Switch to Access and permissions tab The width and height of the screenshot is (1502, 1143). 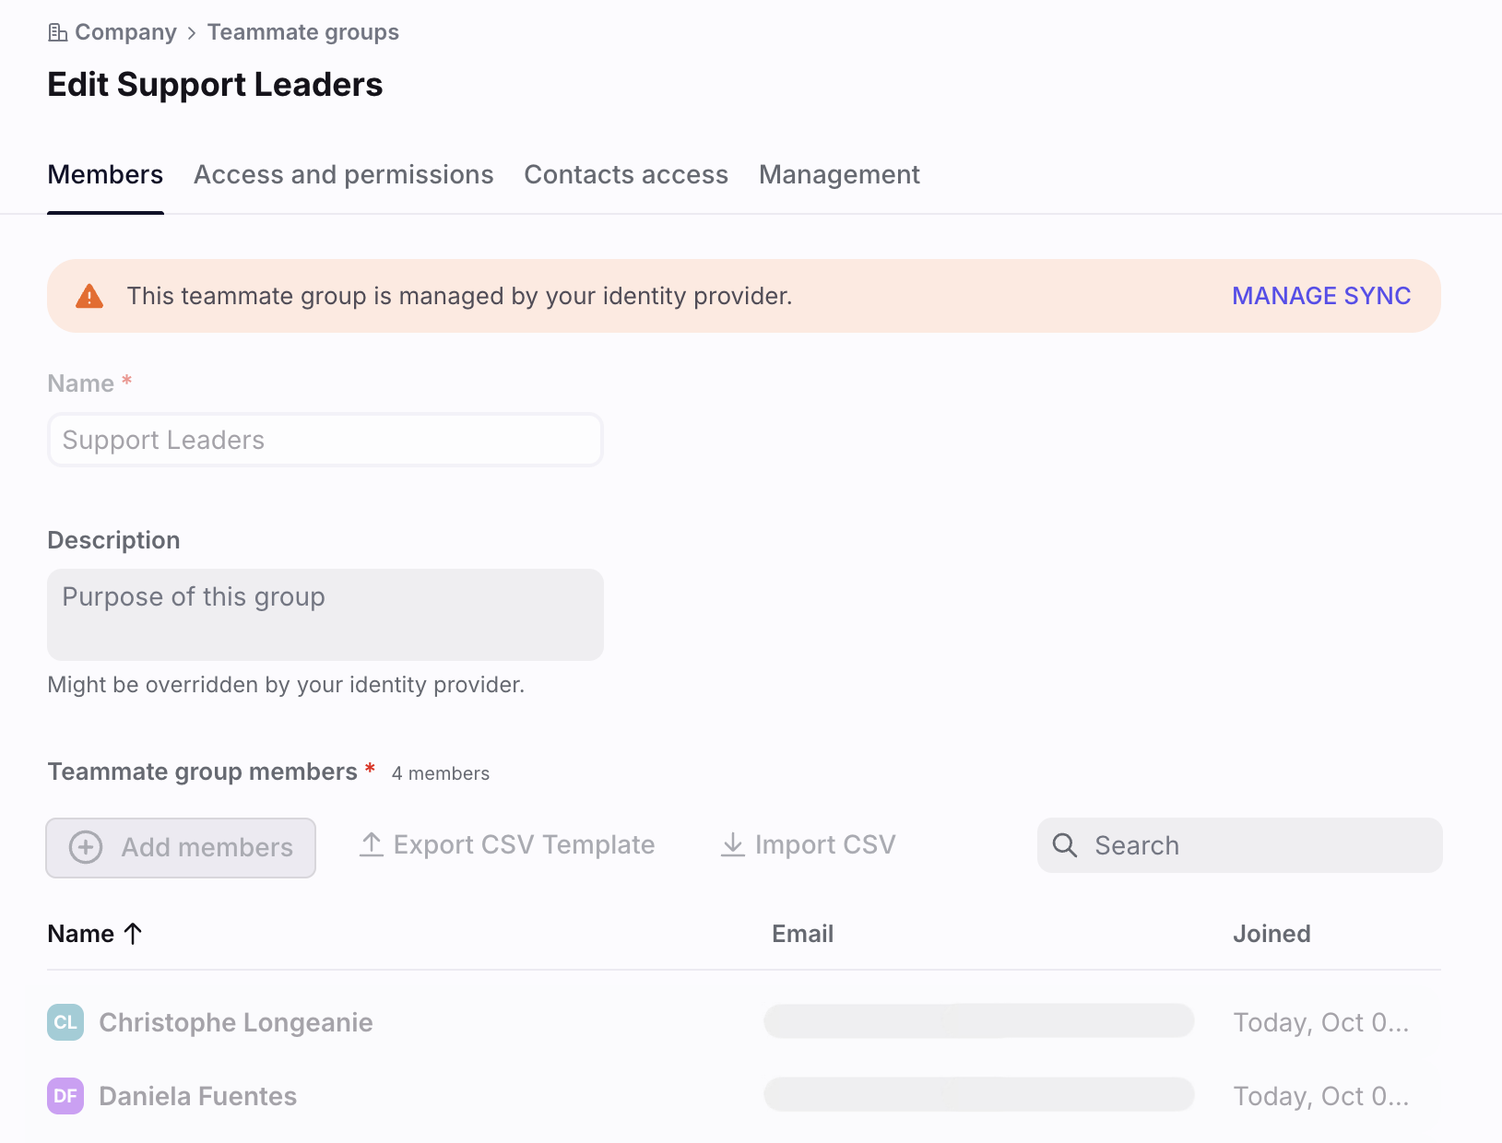coord(343,175)
